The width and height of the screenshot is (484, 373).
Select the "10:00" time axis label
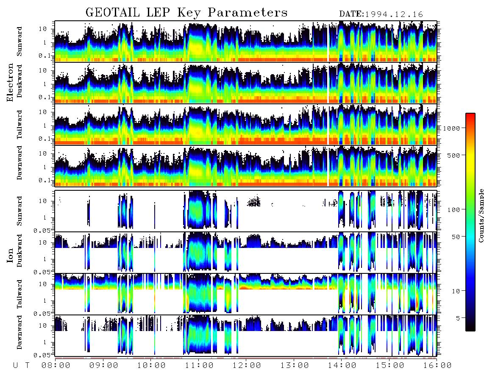coord(151,366)
